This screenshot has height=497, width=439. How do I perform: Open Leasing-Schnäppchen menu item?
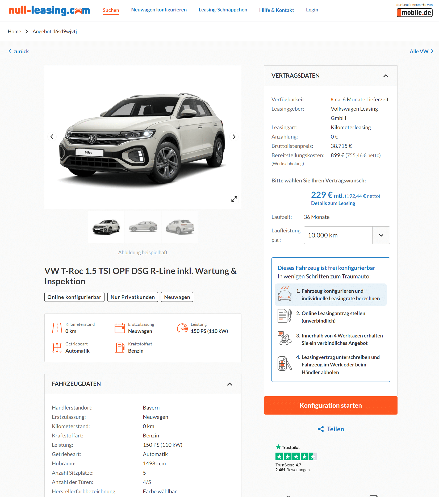tap(223, 10)
